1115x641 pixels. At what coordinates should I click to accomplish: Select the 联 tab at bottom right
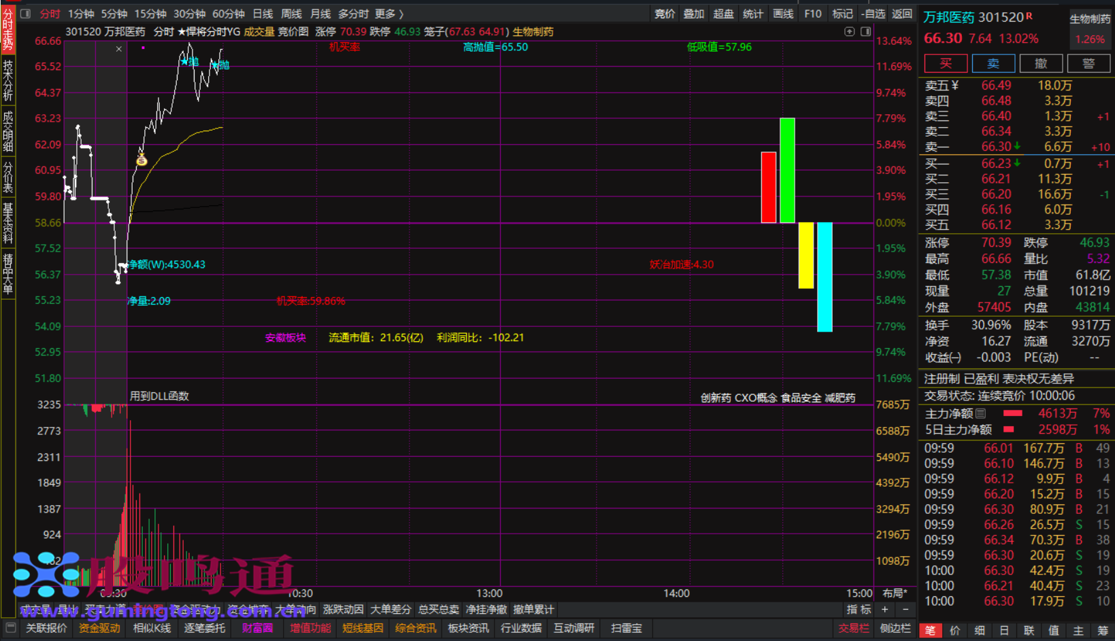[1029, 631]
